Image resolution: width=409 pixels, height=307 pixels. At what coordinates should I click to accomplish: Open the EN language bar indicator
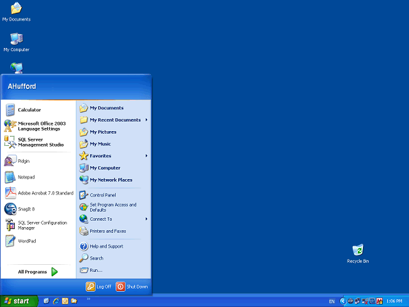tap(332, 301)
